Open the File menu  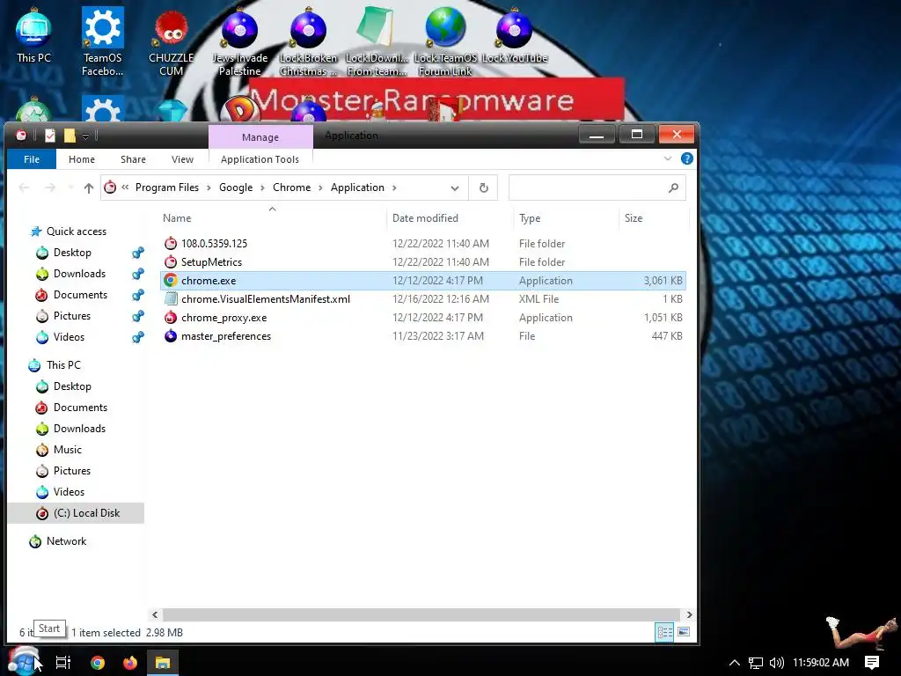click(32, 159)
